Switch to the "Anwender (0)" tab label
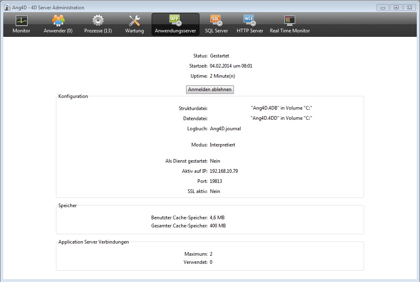 click(x=58, y=31)
